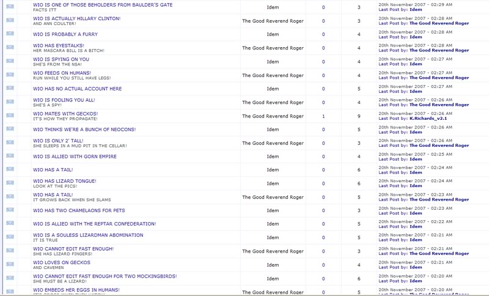Click view count 9 on 'WIO MATES WITH GECKOS!' row

pyautogui.click(x=359, y=116)
